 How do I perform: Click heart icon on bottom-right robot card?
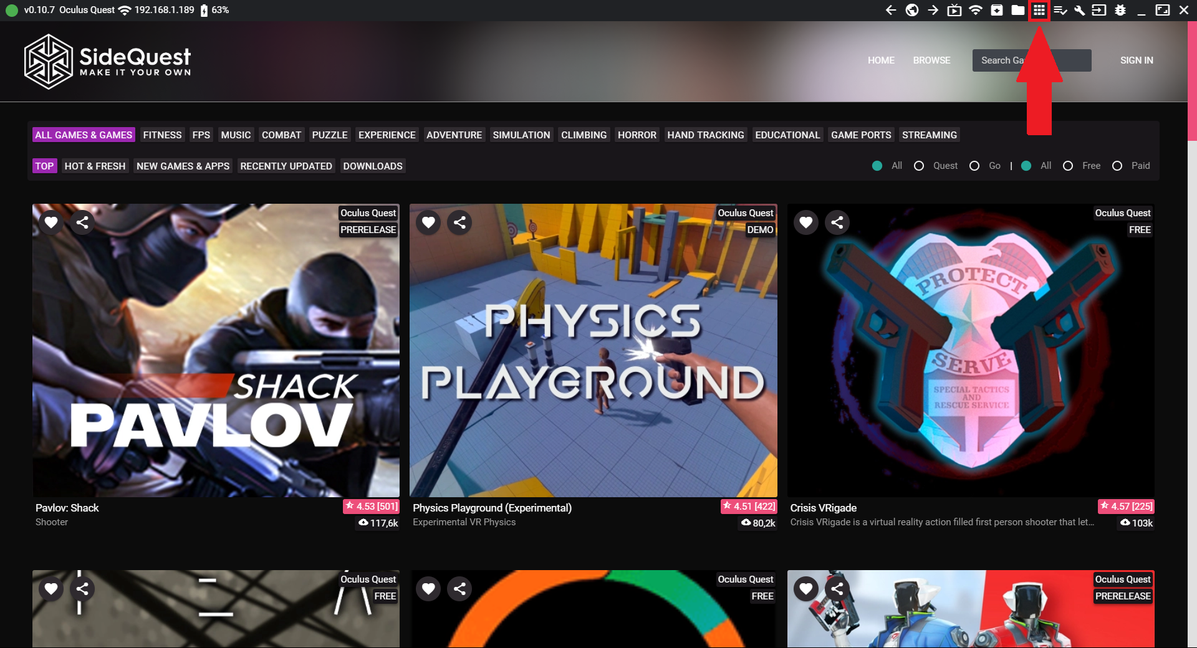[806, 589]
